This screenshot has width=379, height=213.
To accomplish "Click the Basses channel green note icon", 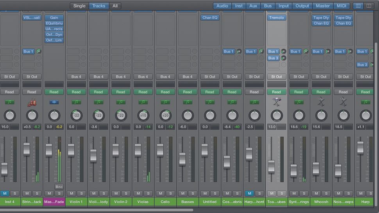I will point(188,102).
